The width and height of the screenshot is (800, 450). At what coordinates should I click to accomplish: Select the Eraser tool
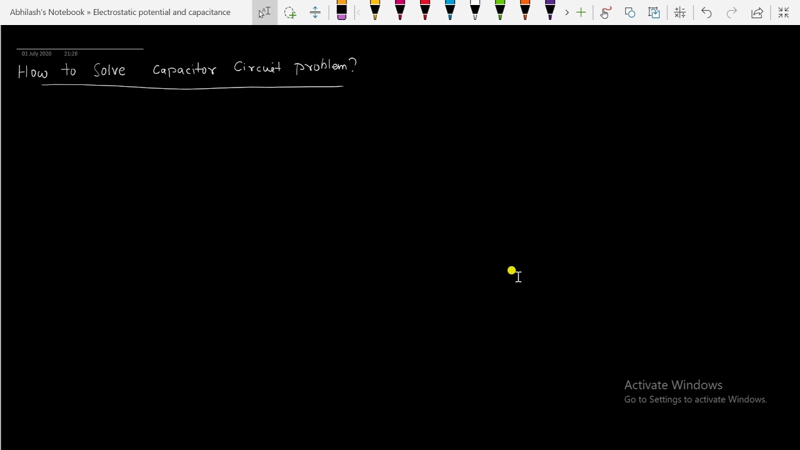pos(341,11)
